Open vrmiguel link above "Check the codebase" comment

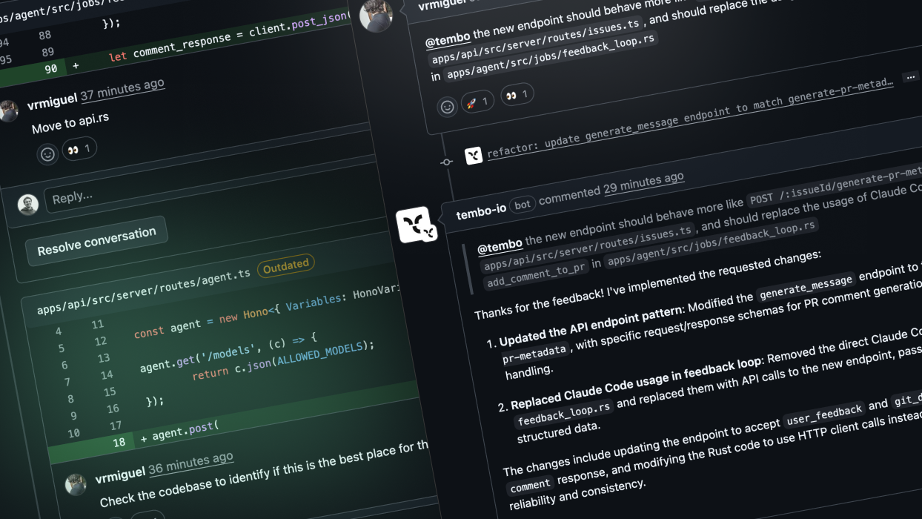coord(120,475)
